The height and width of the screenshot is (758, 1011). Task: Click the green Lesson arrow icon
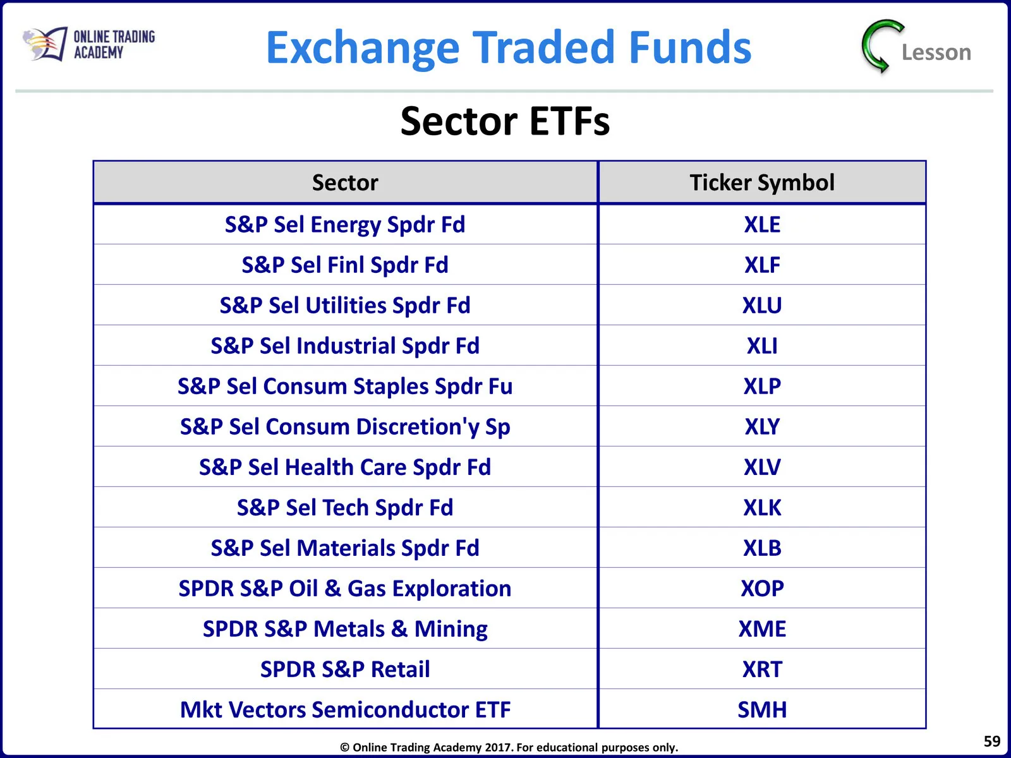881,46
